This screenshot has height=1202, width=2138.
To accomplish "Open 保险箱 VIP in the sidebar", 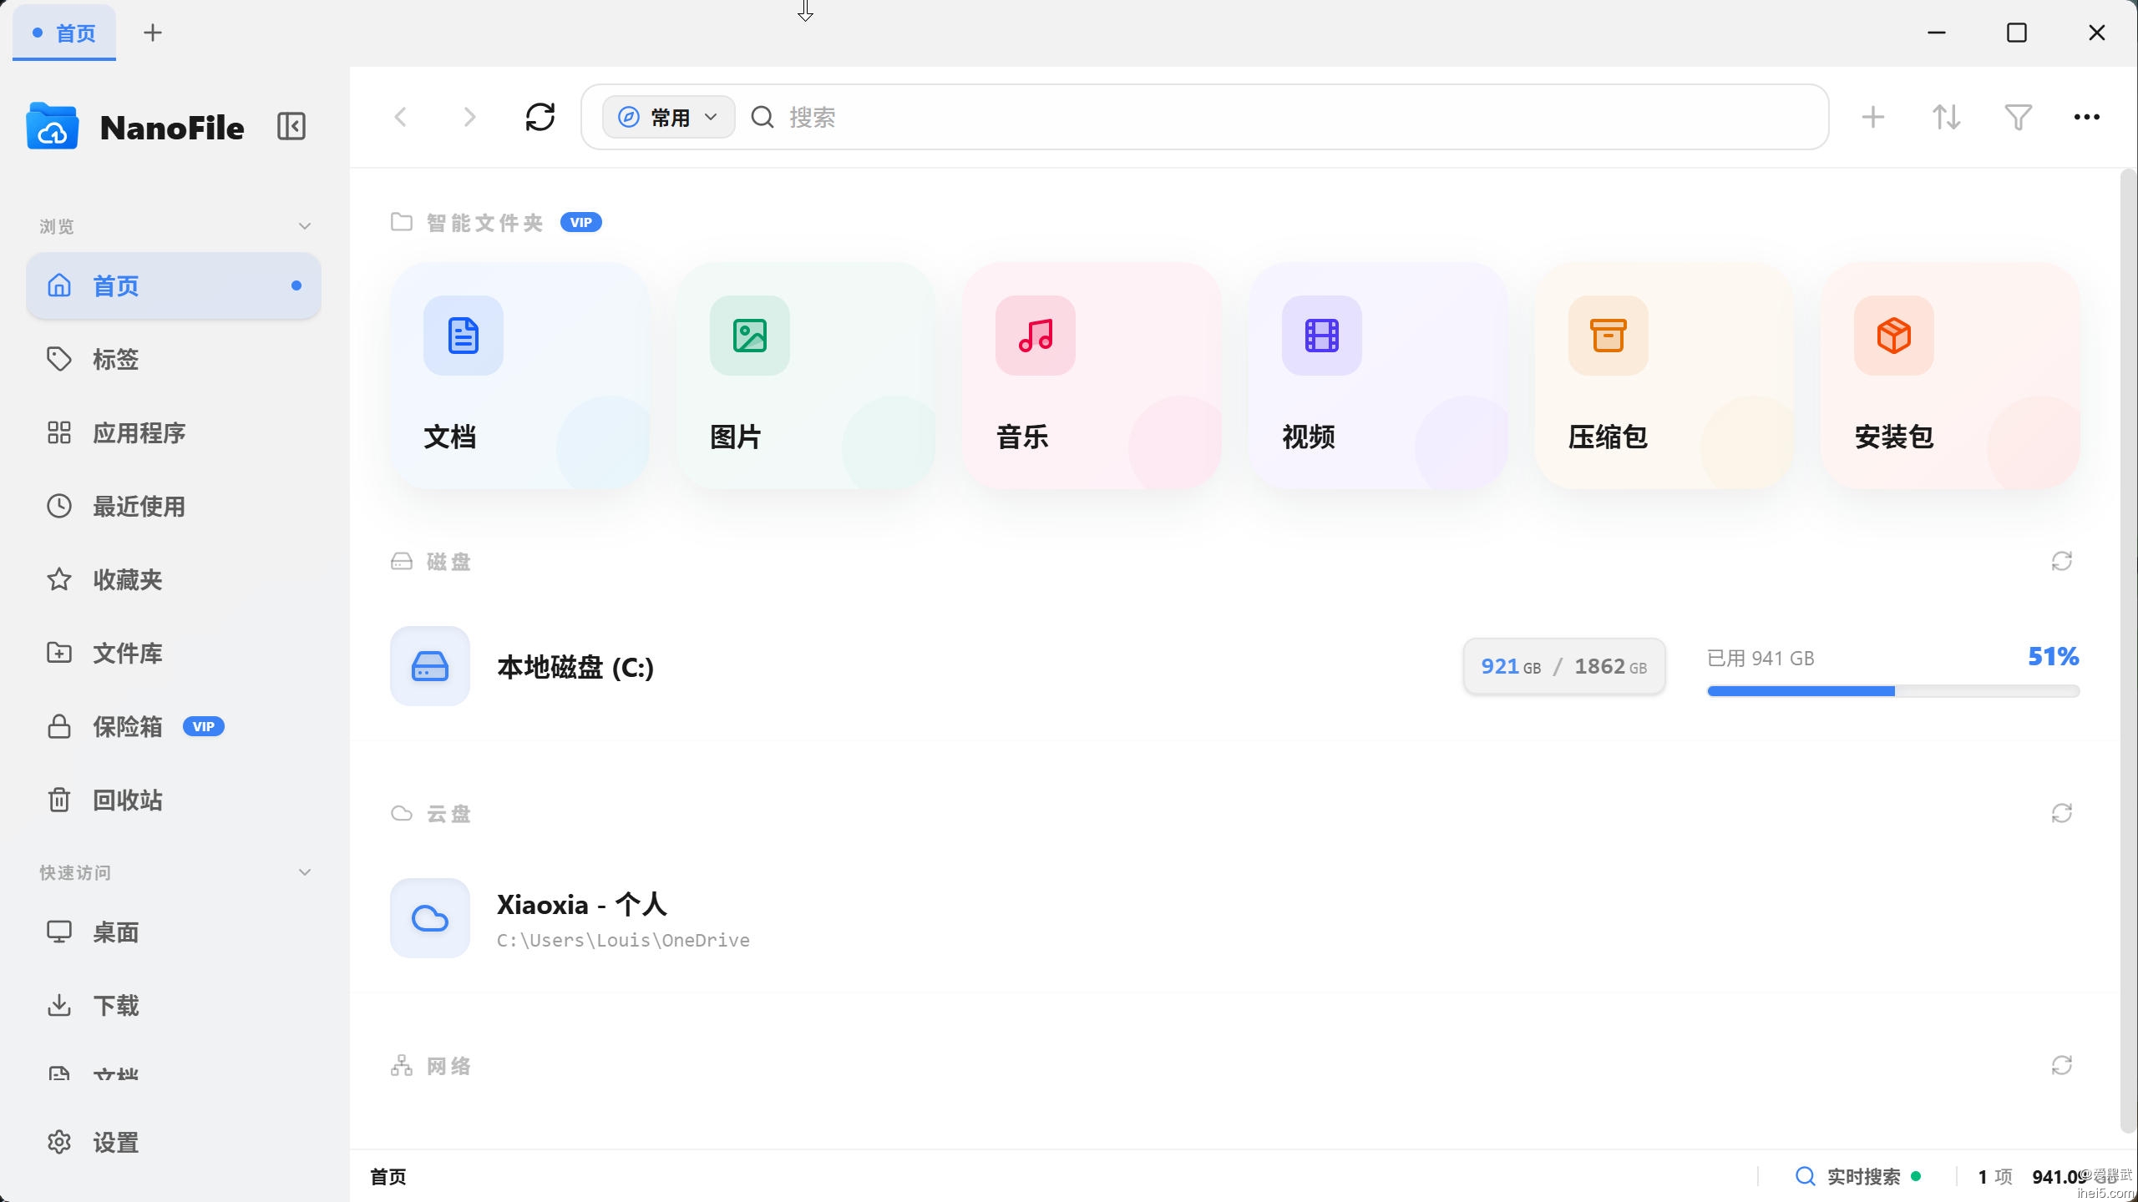I will tap(174, 726).
